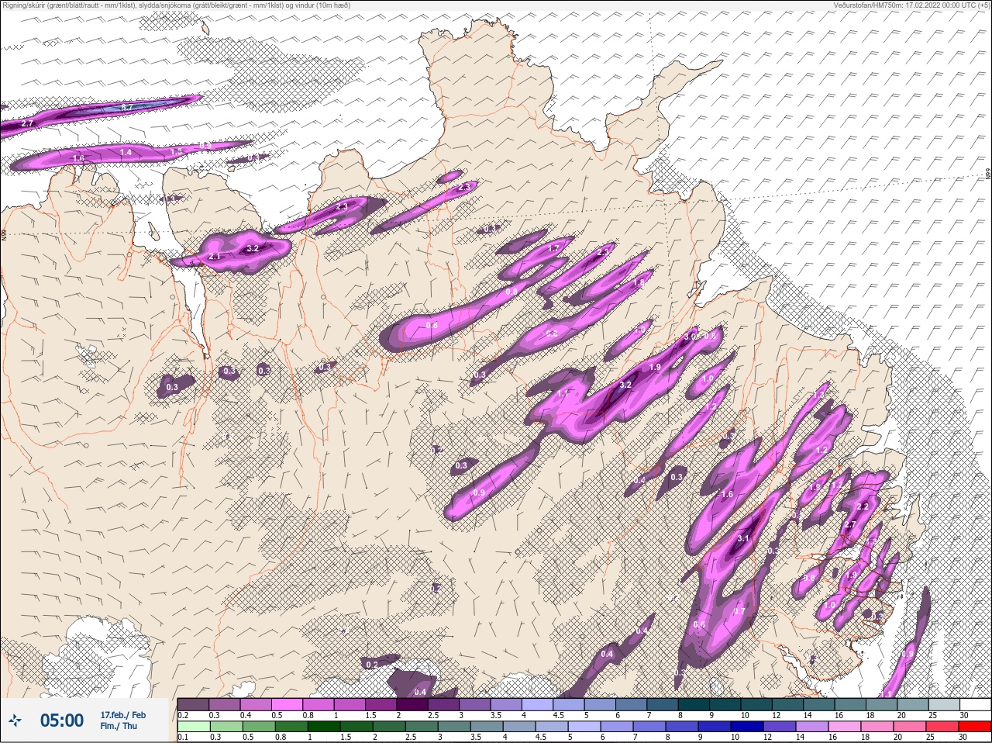
Task: Click the wind-barb logo icon beside 05:00
Action: [14, 721]
